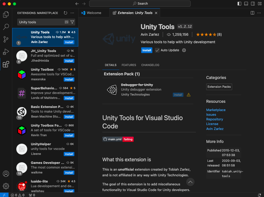This screenshot has height=197, width=264.
Task: Open Customize Layout icon
Action: 260,4
